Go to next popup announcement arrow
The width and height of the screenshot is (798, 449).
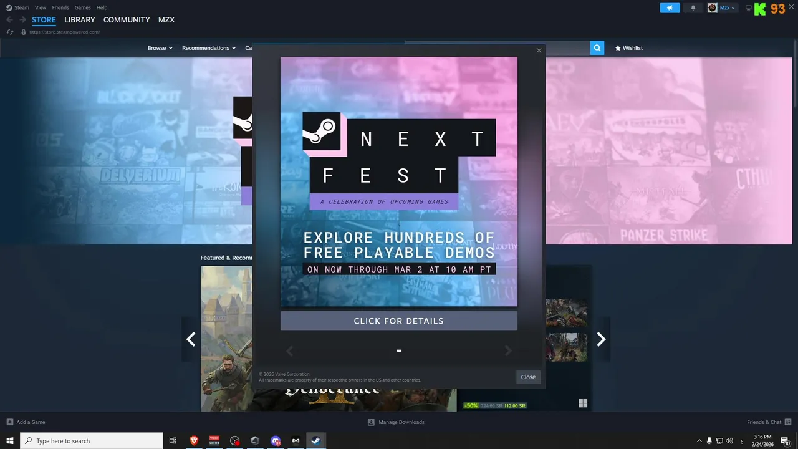point(508,351)
